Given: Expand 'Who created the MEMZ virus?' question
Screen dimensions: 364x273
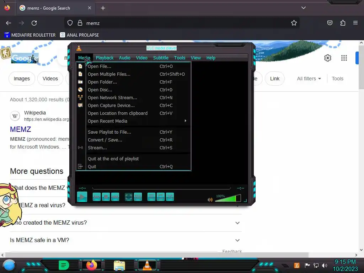Looking at the screenshot, I should [x=125, y=223].
